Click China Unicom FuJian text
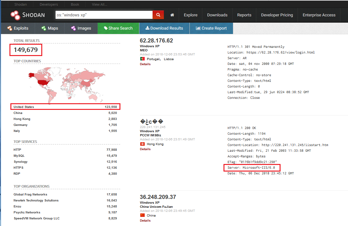This screenshot has height=226, width=348. pos(156,207)
